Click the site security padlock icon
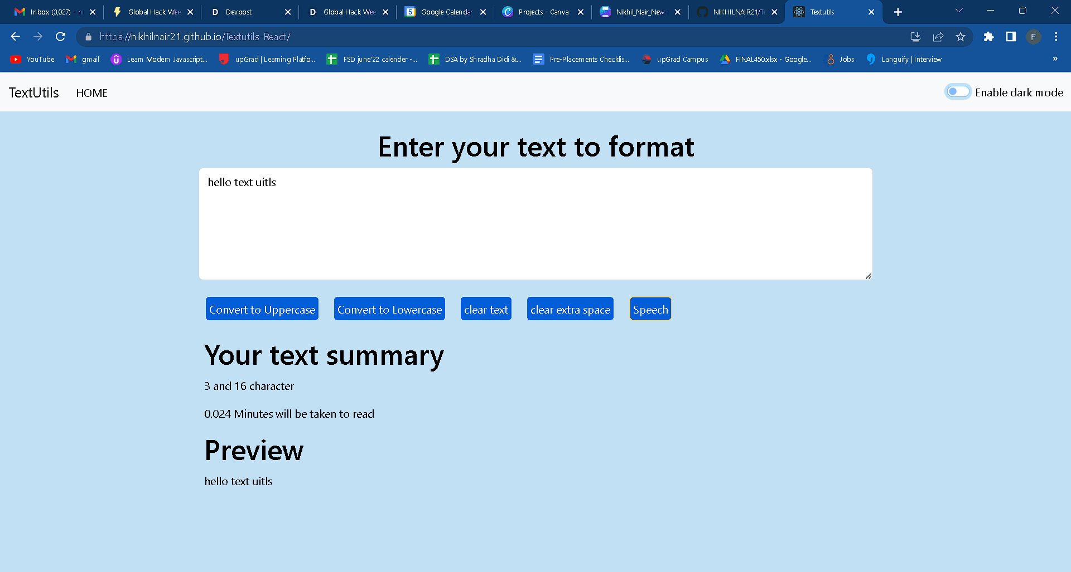The height and width of the screenshot is (572, 1071). click(x=88, y=37)
